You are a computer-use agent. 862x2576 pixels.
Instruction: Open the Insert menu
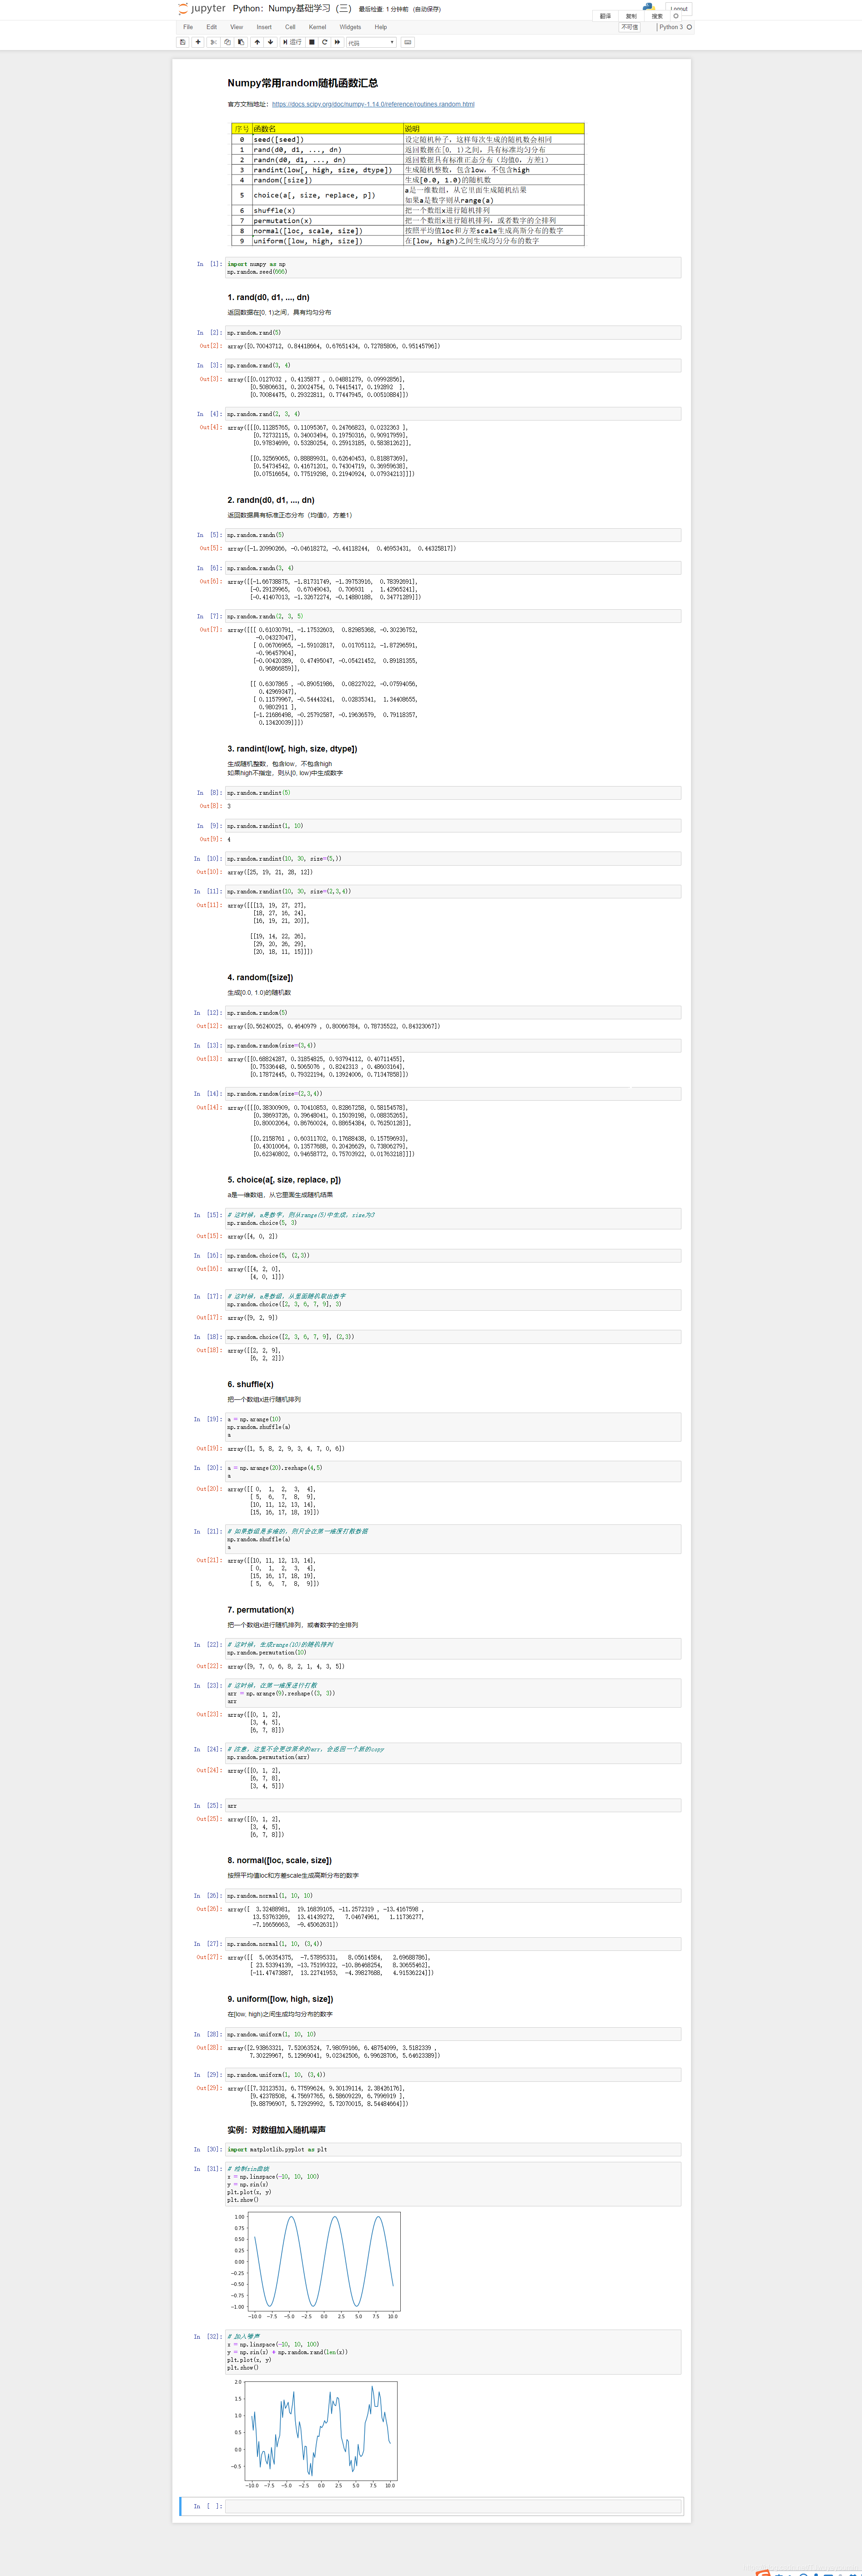coord(264,27)
